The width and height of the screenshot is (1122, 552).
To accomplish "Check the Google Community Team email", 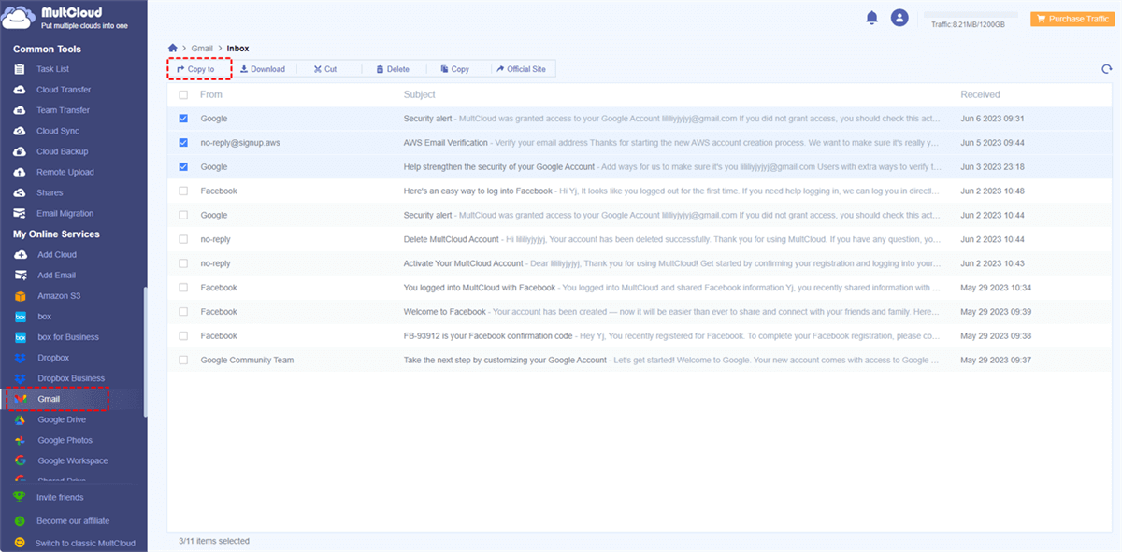I will tap(183, 360).
